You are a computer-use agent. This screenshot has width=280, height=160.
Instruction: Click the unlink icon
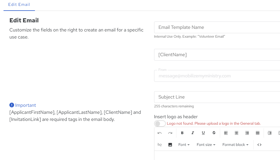[160, 145]
